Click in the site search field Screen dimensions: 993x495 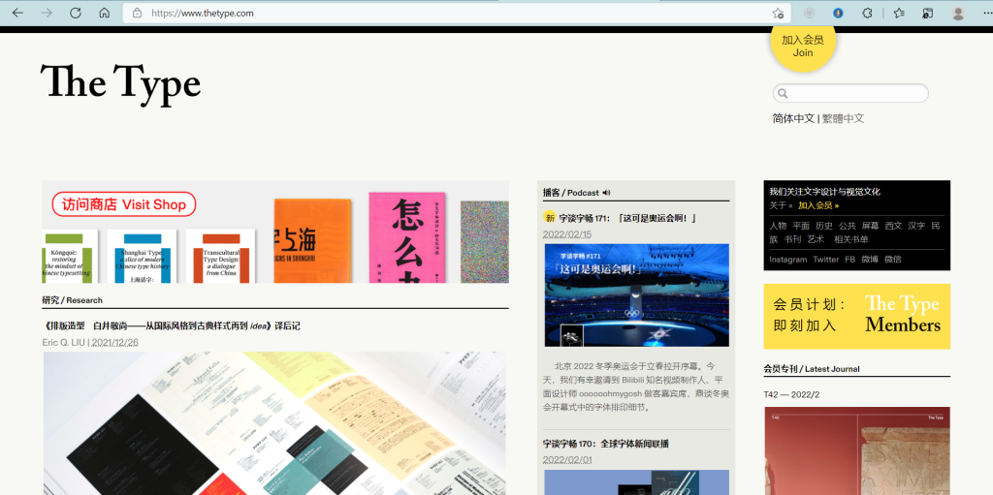(x=853, y=93)
